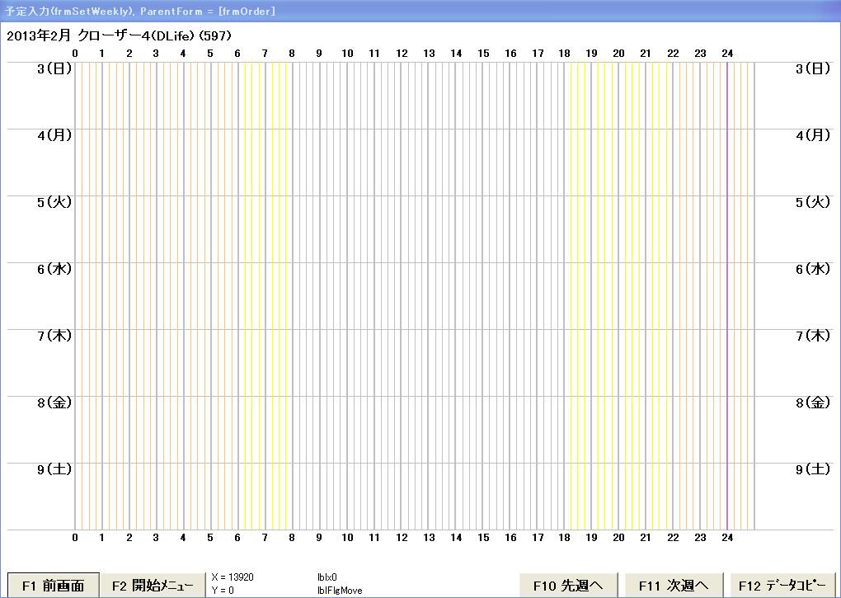Click the 2013年2月 クローザー4 schedule title
Image resolution: width=841 pixels, height=598 pixels.
pos(118,36)
